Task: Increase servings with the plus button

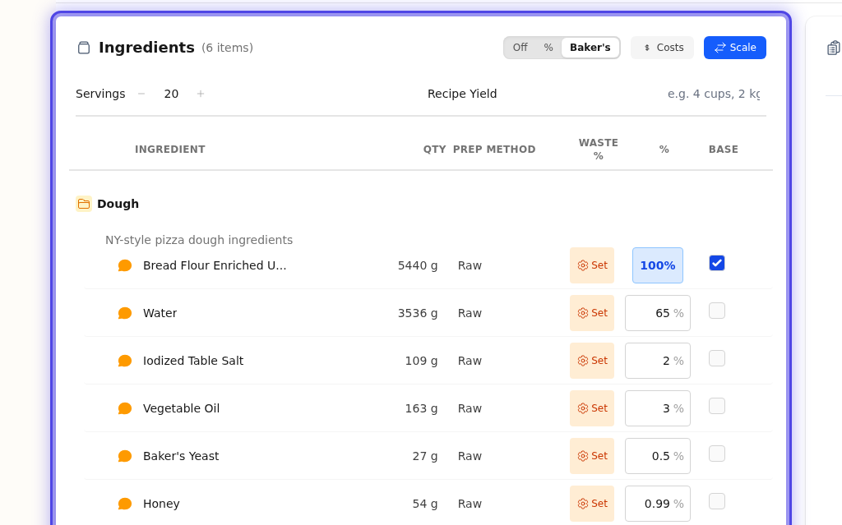Action: [x=201, y=94]
